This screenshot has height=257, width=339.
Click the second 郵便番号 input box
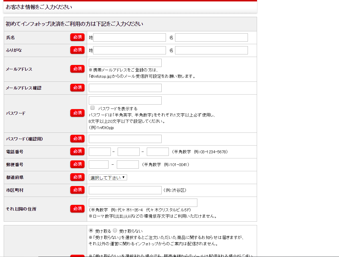tap(128, 164)
